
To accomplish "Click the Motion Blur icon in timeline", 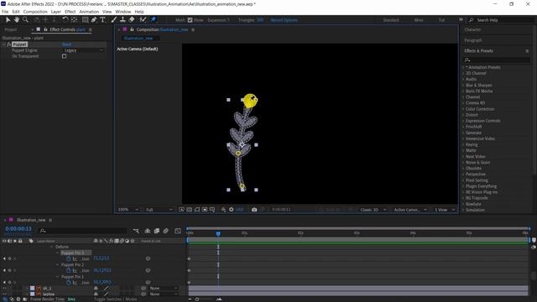I will (166, 232).
